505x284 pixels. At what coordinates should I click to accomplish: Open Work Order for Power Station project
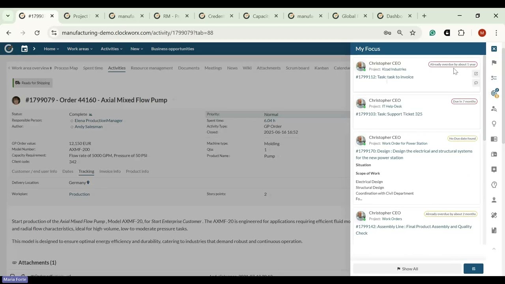click(404, 144)
